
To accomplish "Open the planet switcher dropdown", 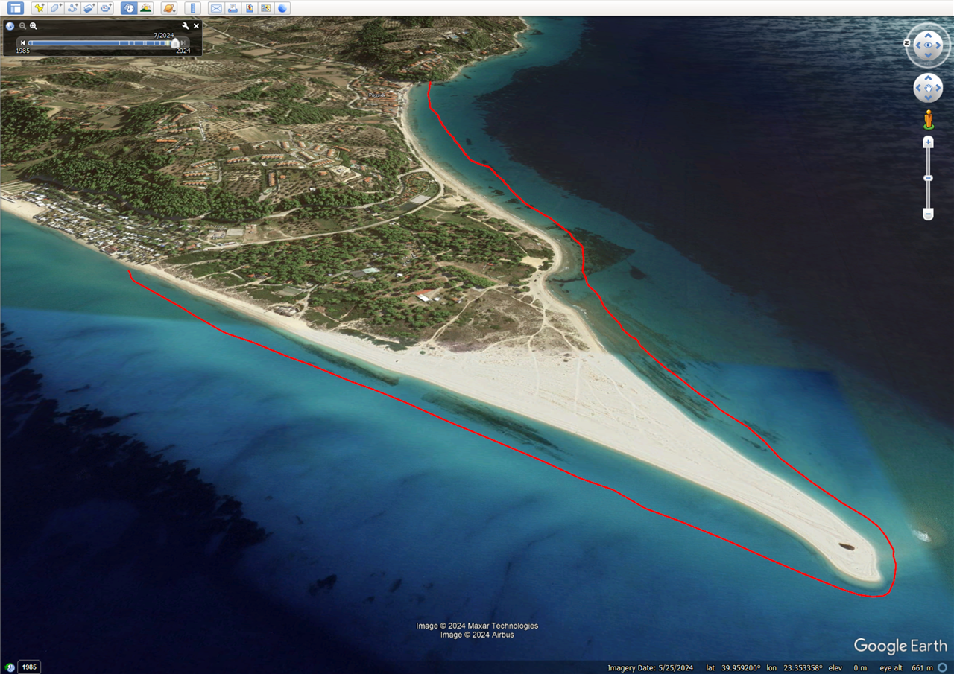I will [169, 8].
